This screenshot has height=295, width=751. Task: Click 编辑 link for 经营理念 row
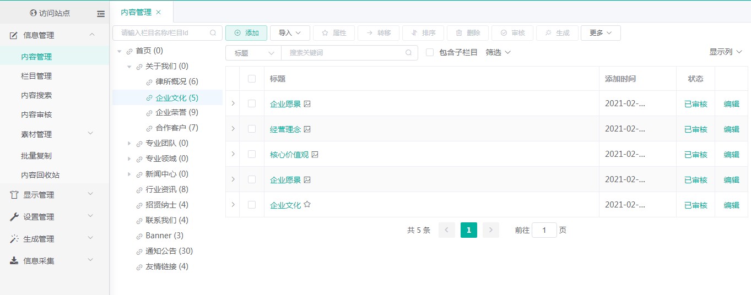coord(731,129)
